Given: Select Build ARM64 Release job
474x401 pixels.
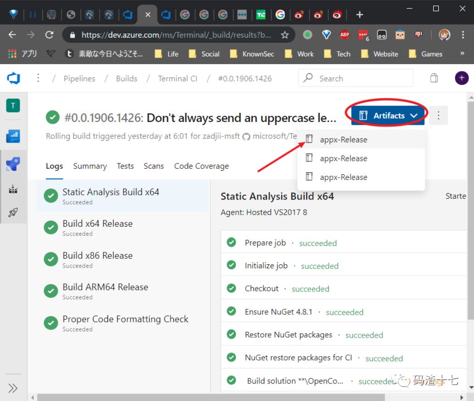Looking at the screenshot, I should click(x=123, y=291).
